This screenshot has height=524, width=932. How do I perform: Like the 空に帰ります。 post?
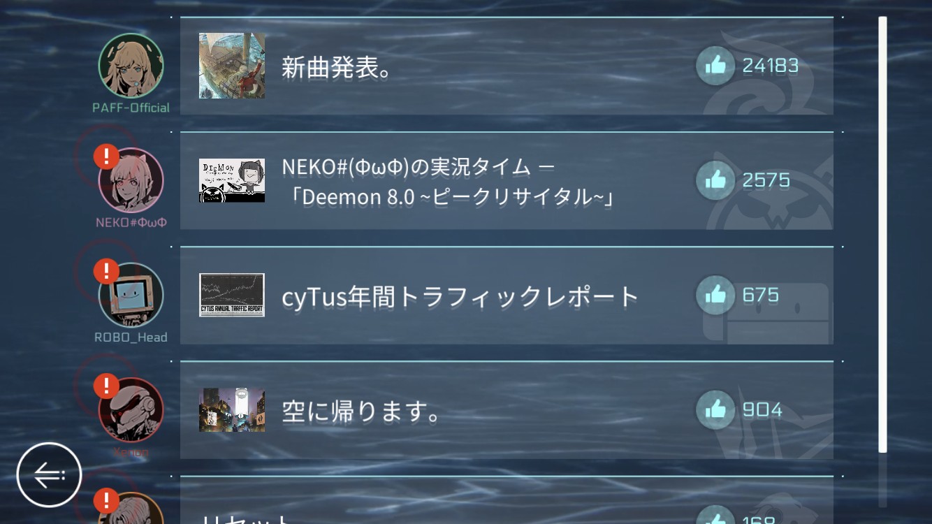pos(715,409)
